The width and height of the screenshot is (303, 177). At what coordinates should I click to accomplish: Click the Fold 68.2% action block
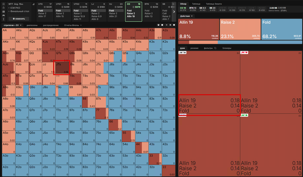pyautogui.click(x=281, y=29)
